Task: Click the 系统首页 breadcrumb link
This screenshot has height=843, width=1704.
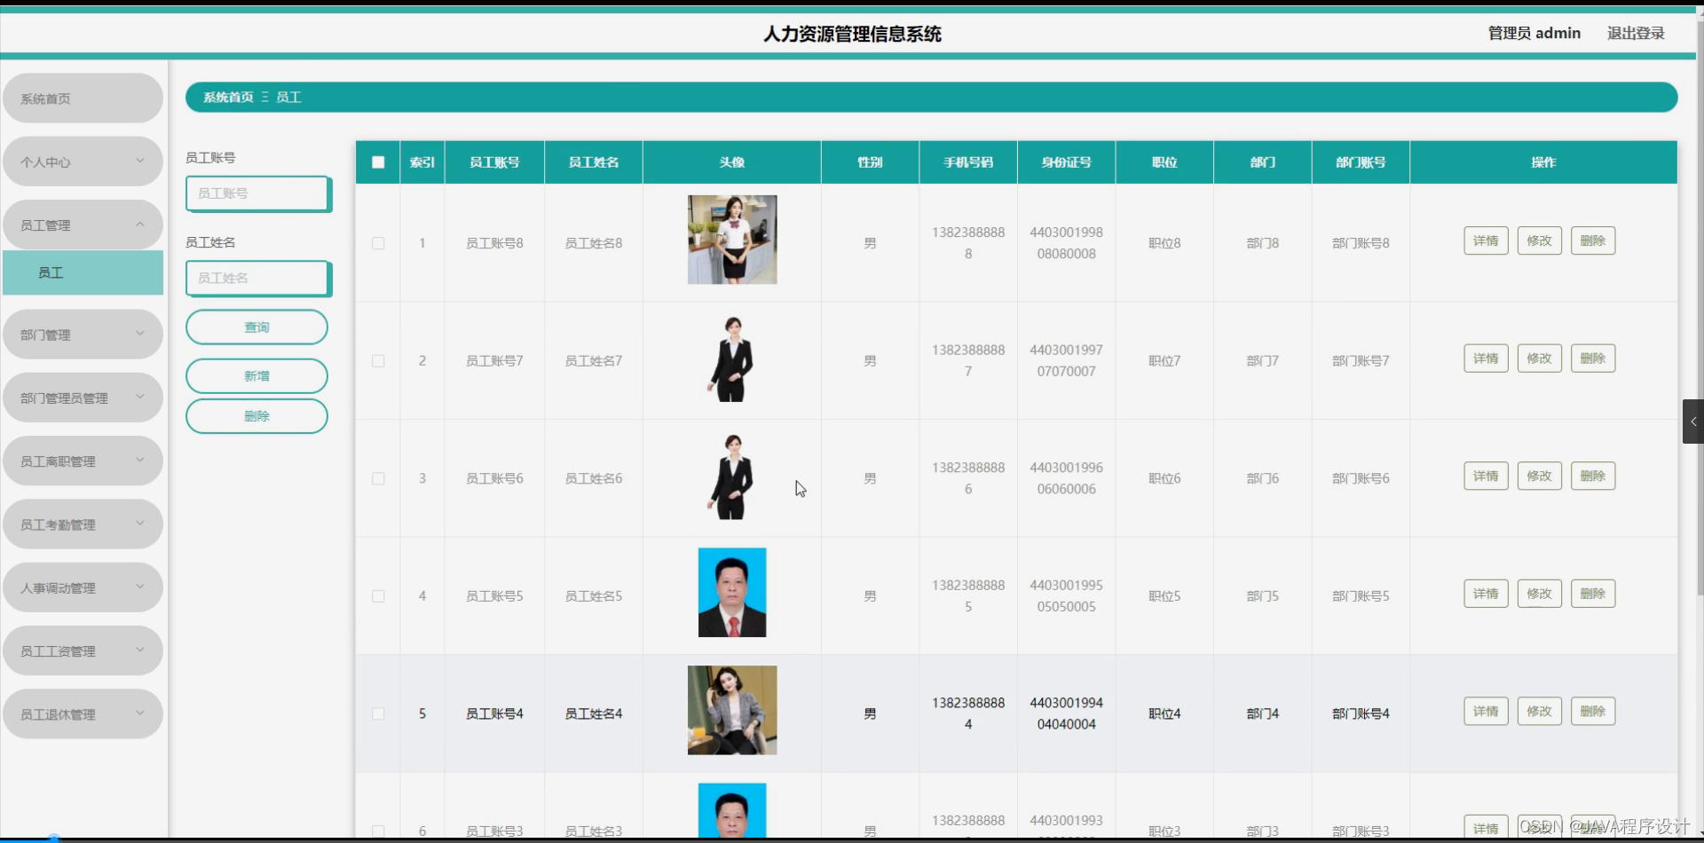Action: (x=228, y=97)
